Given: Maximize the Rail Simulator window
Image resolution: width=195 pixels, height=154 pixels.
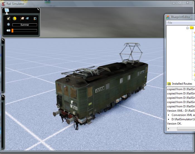Looking at the screenshot, I should click(180, 3).
